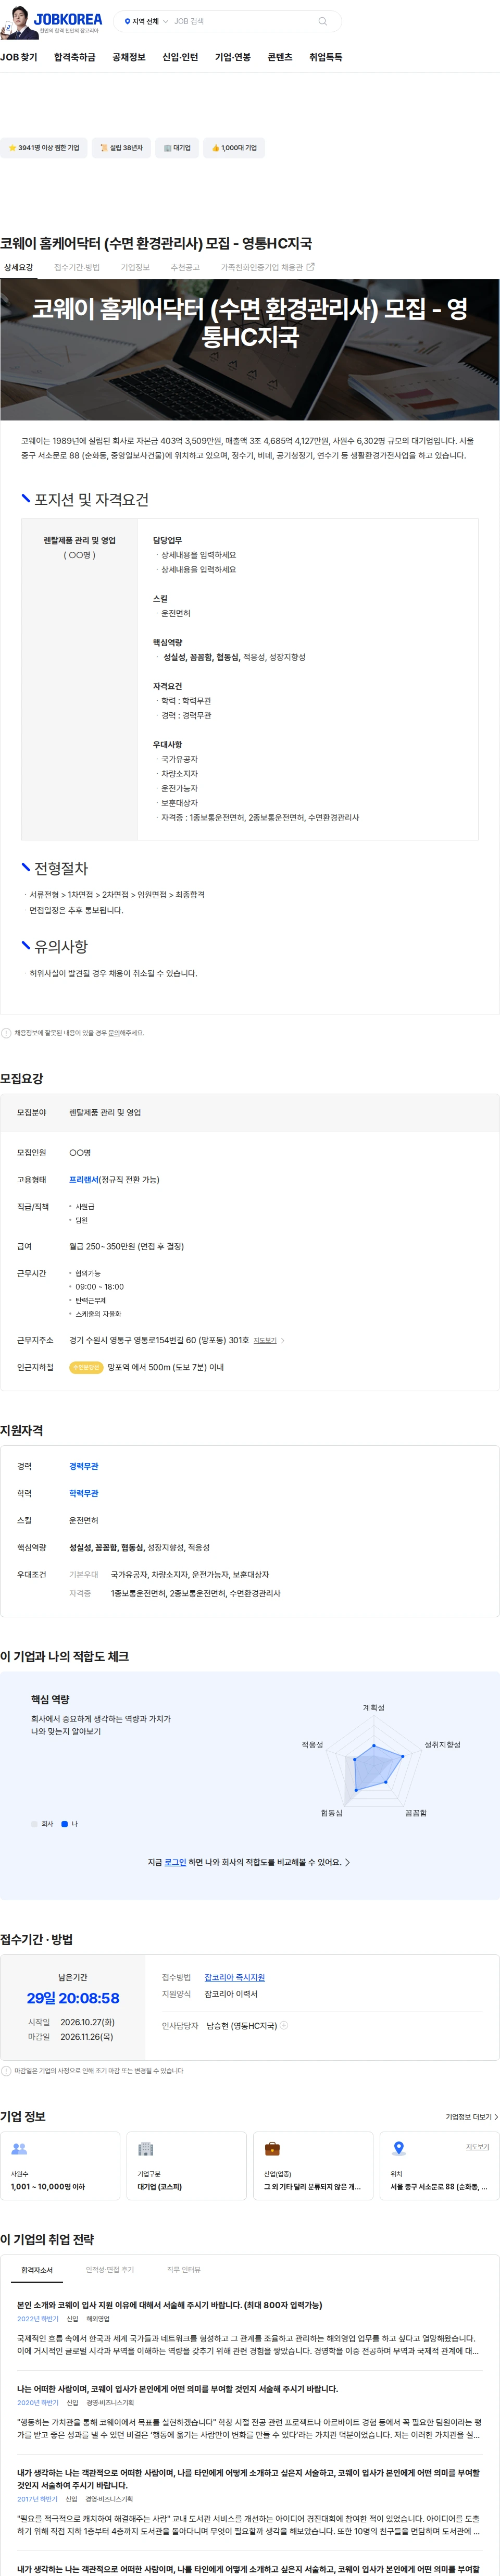Click the job posting banner image

tap(250, 349)
